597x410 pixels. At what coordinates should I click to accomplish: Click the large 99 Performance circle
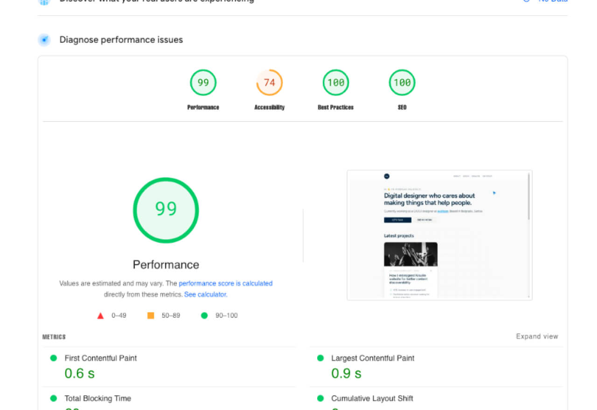pyautogui.click(x=166, y=210)
